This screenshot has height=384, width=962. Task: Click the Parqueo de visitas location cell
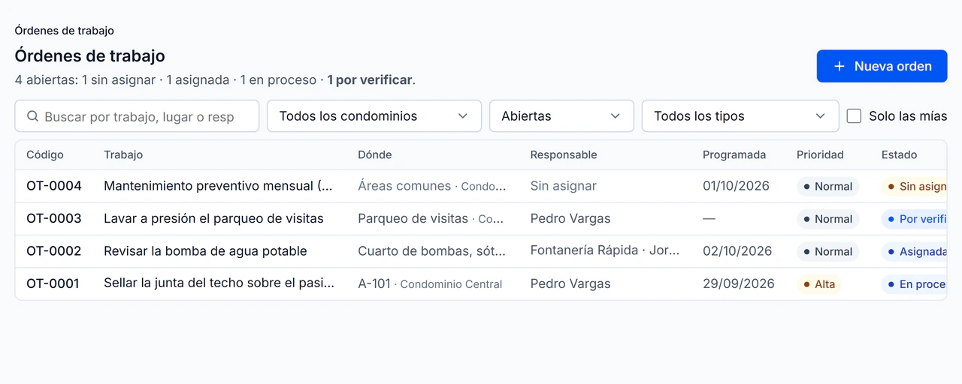point(431,218)
